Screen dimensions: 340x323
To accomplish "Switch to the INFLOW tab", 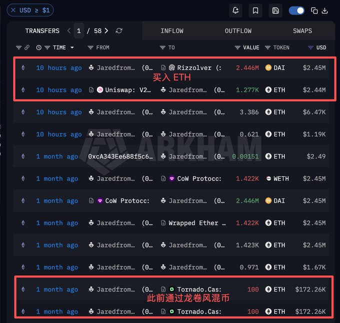I will pos(172,31).
